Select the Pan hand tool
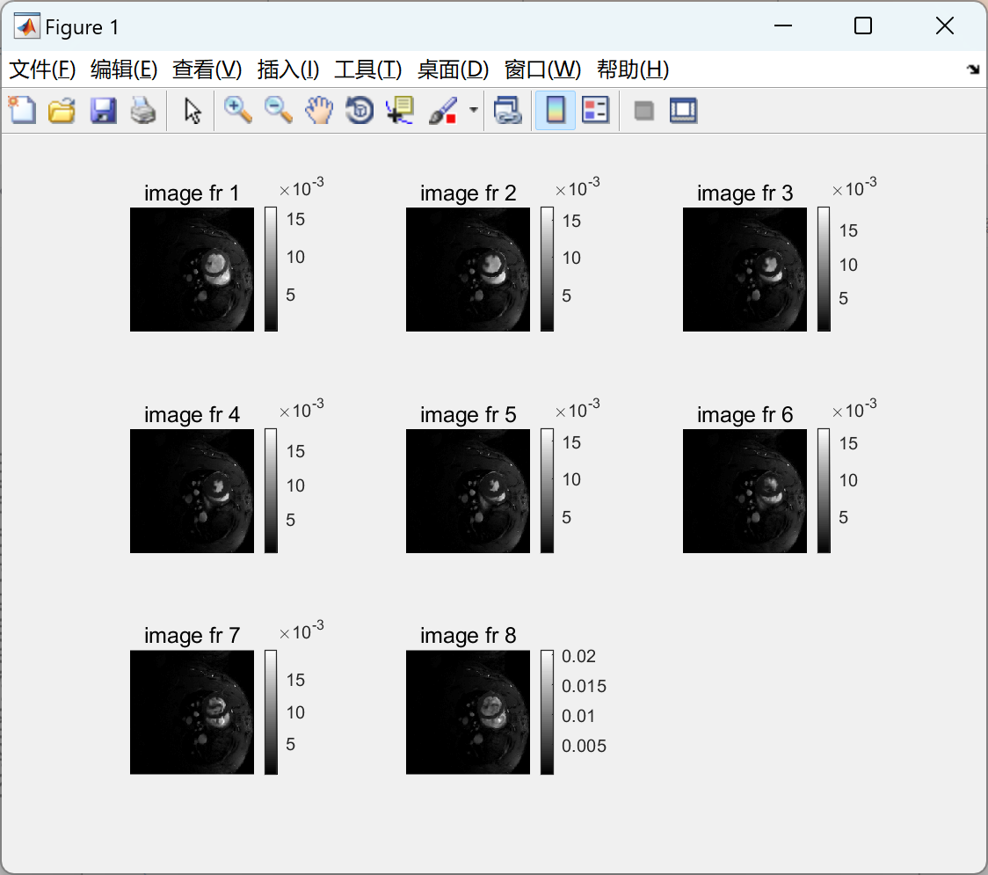Viewport: 988px width, 875px height. click(319, 110)
